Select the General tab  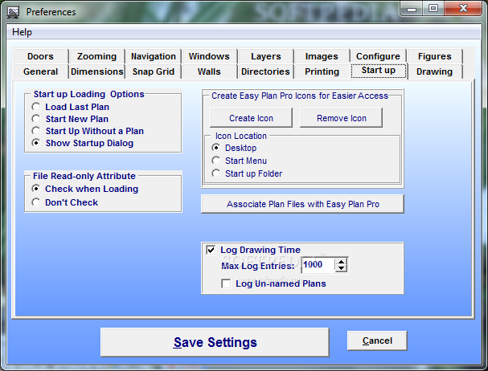click(40, 71)
